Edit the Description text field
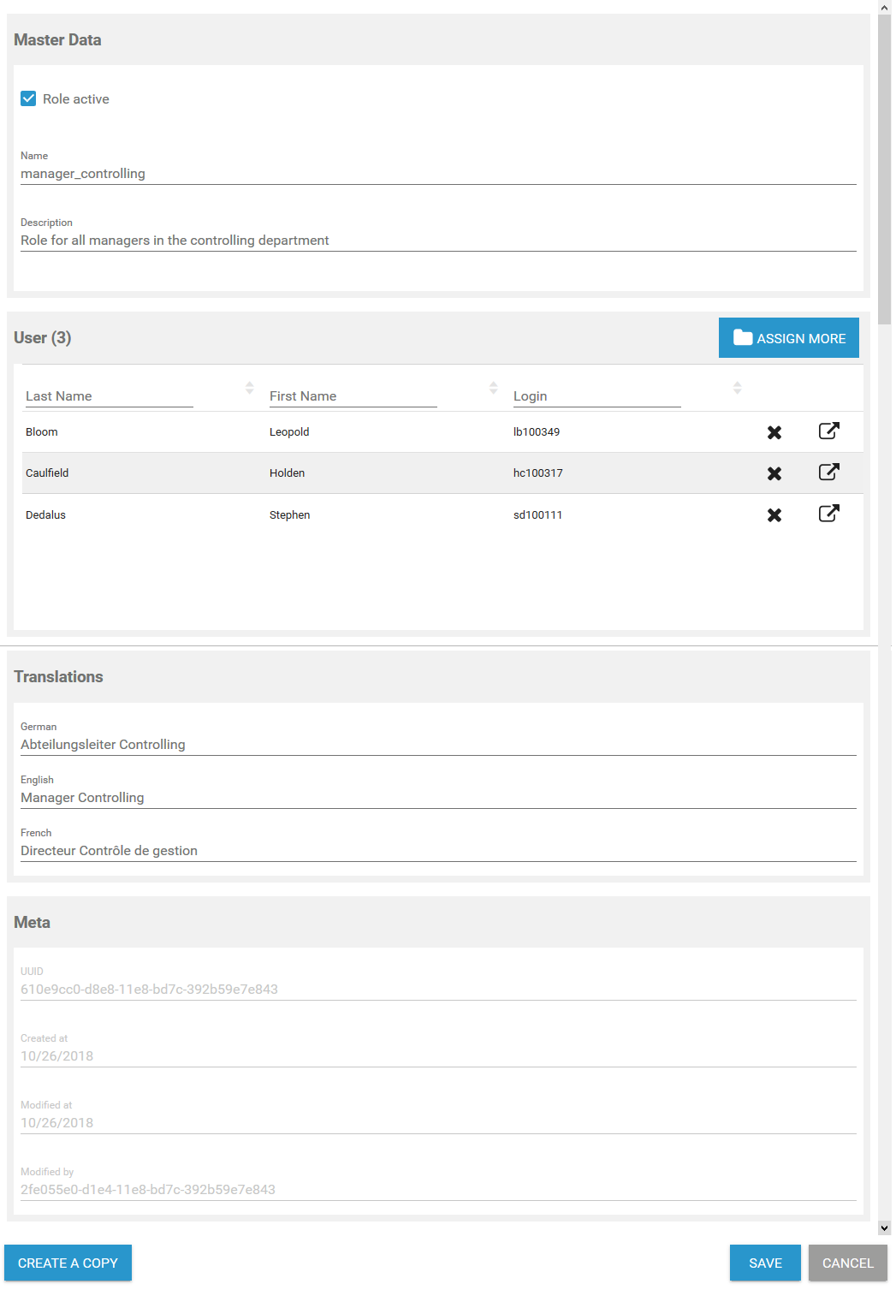 coord(438,241)
